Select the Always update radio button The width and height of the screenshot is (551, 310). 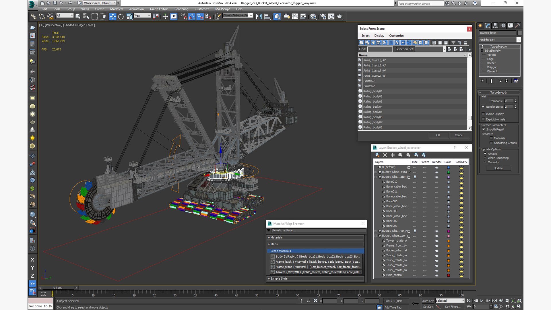tap(485, 154)
